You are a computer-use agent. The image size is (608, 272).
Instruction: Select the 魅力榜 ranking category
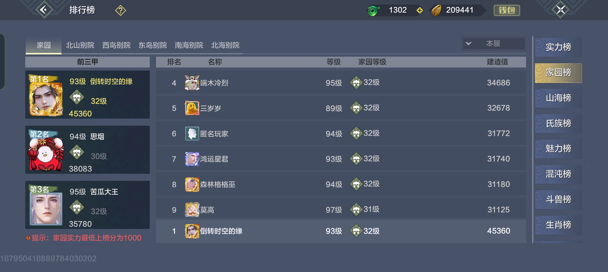pos(558,149)
